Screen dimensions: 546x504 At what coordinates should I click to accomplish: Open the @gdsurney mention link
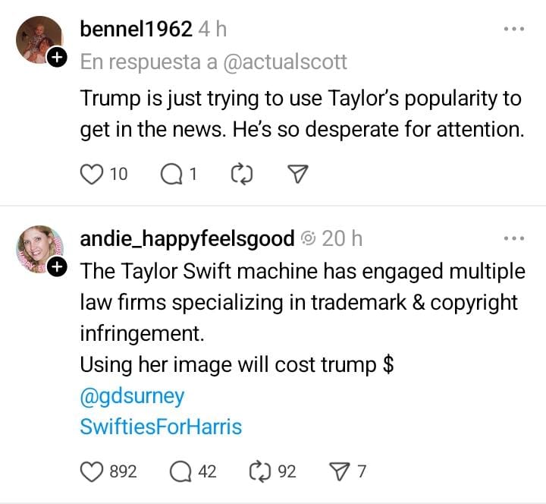pos(132,395)
